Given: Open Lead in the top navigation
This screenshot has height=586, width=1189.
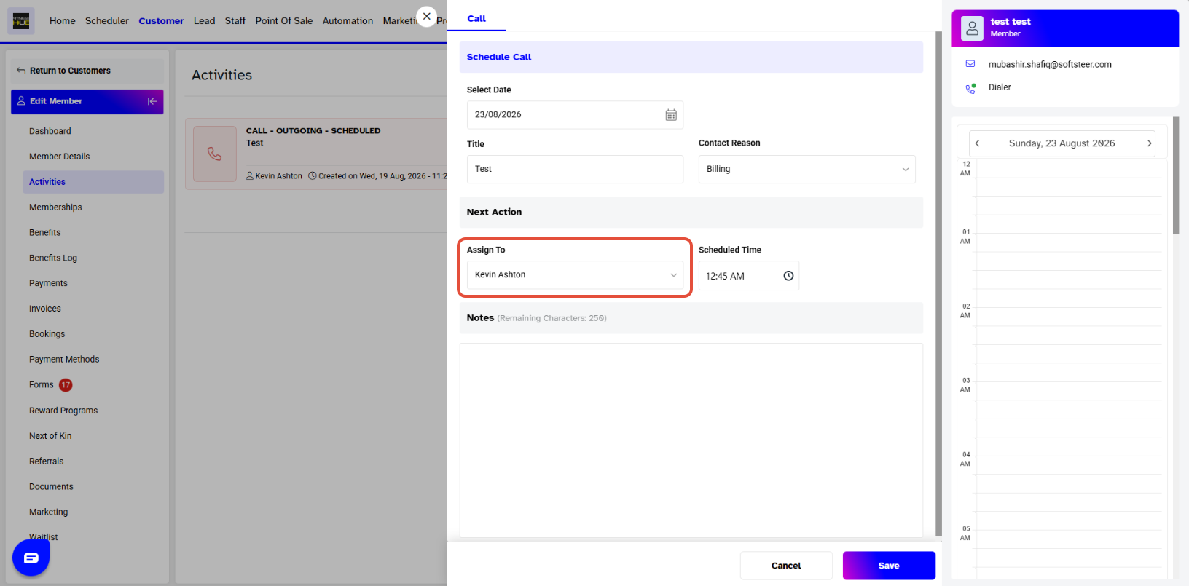Looking at the screenshot, I should (x=205, y=21).
